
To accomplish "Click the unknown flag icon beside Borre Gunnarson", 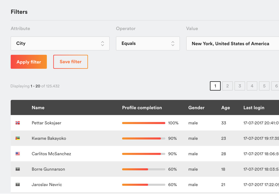I will 18,169.
